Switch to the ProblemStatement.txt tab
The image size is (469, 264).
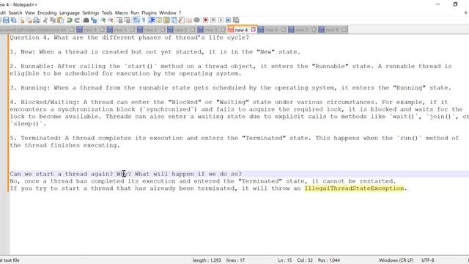(x=37, y=29)
